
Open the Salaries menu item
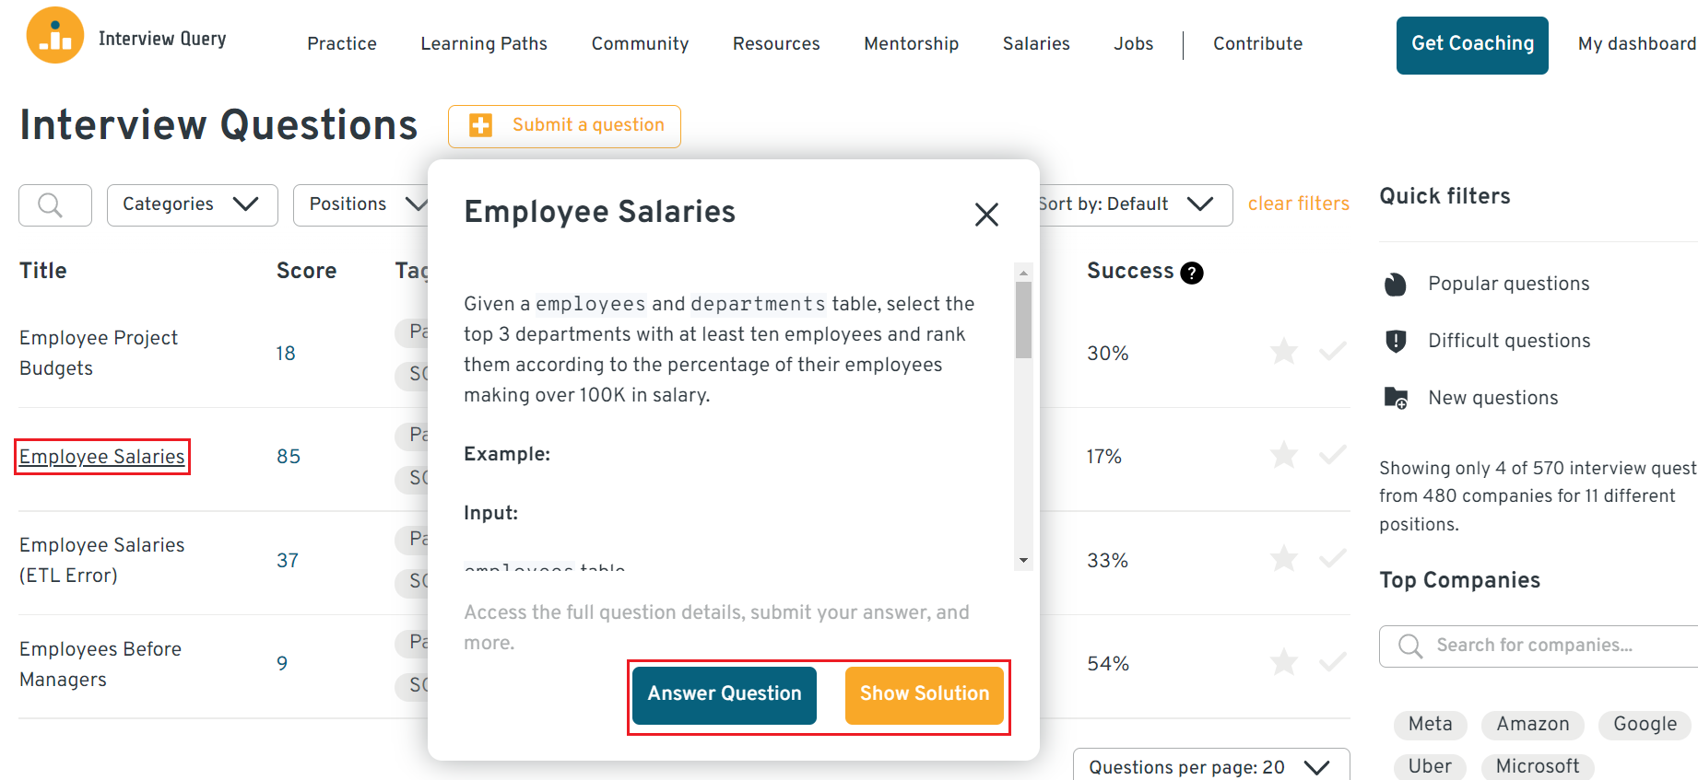click(1035, 43)
